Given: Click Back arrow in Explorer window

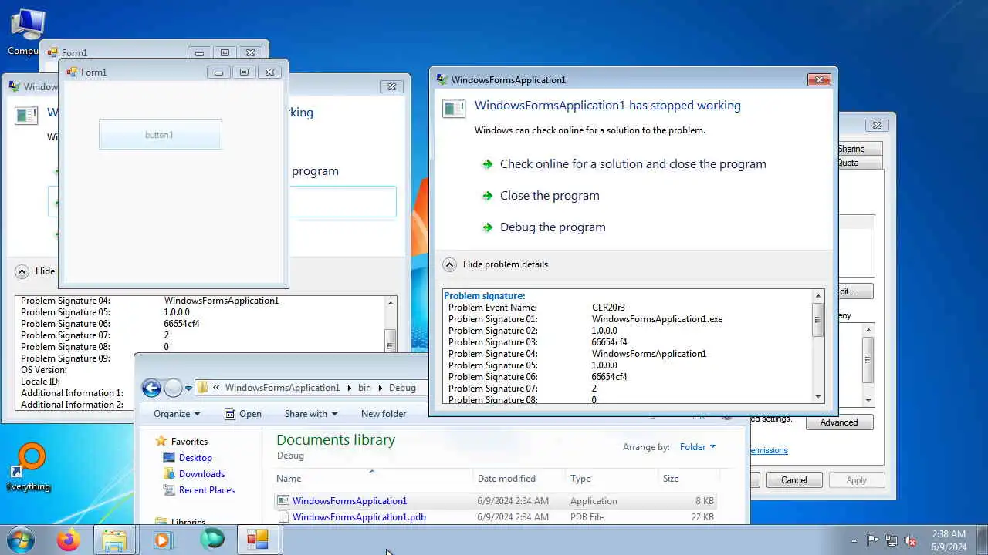Looking at the screenshot, I should (151, 388).
